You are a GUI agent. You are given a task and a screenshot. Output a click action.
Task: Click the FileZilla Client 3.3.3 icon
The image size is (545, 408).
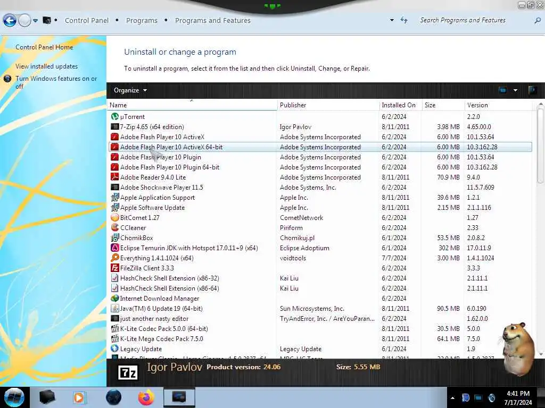tap(115, 268)
